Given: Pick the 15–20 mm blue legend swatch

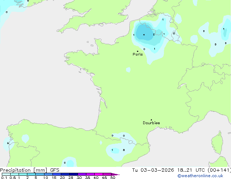Looking at the screenshot, I should click(57, 174).
